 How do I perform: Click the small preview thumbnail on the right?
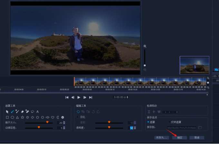195,65
